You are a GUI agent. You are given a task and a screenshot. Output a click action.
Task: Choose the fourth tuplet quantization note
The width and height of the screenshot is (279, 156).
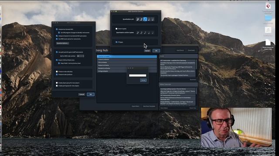tap(149, 33)
